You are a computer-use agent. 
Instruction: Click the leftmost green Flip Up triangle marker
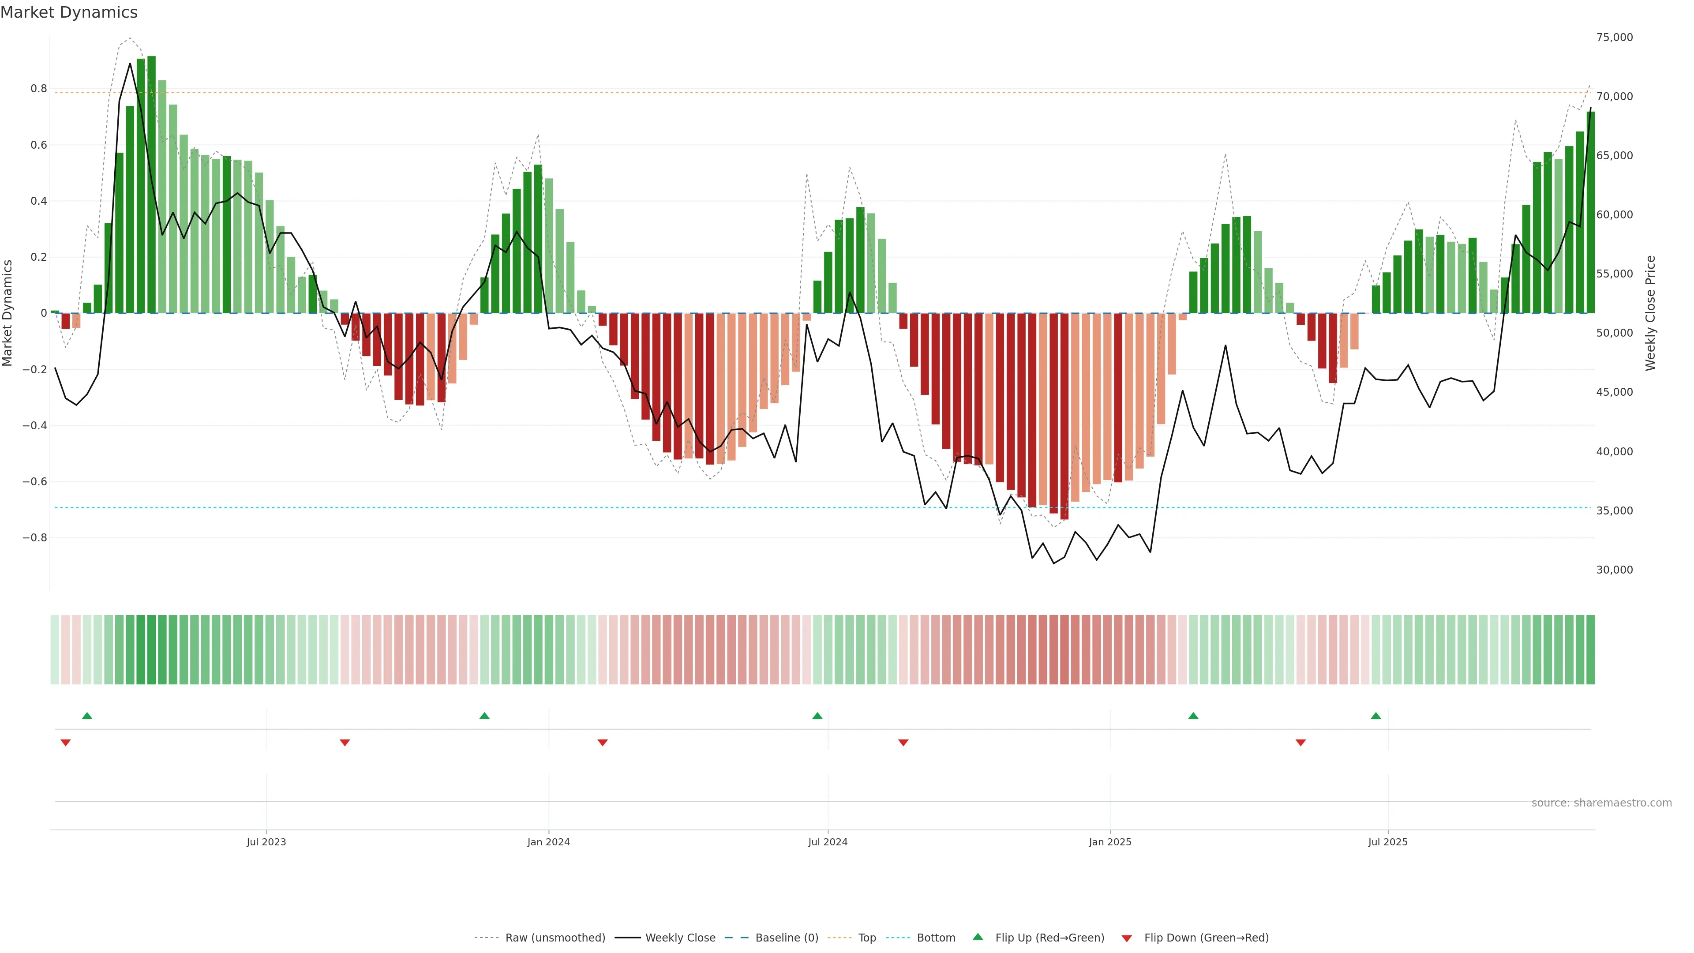(x=87, y=716)
